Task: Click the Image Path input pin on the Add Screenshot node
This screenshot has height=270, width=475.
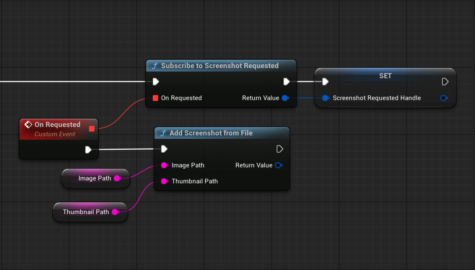Action: tap(164, 165)
